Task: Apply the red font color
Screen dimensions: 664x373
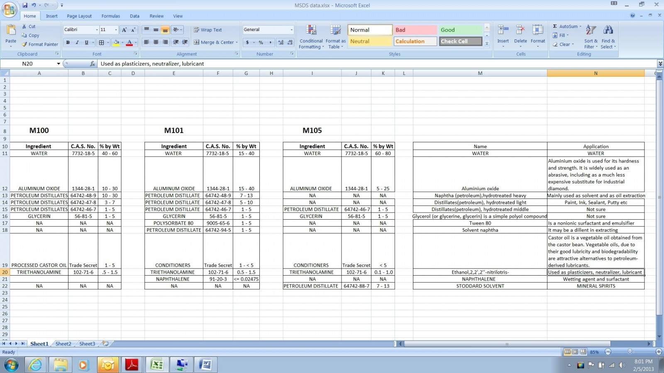Action: [x=129, y=42]
